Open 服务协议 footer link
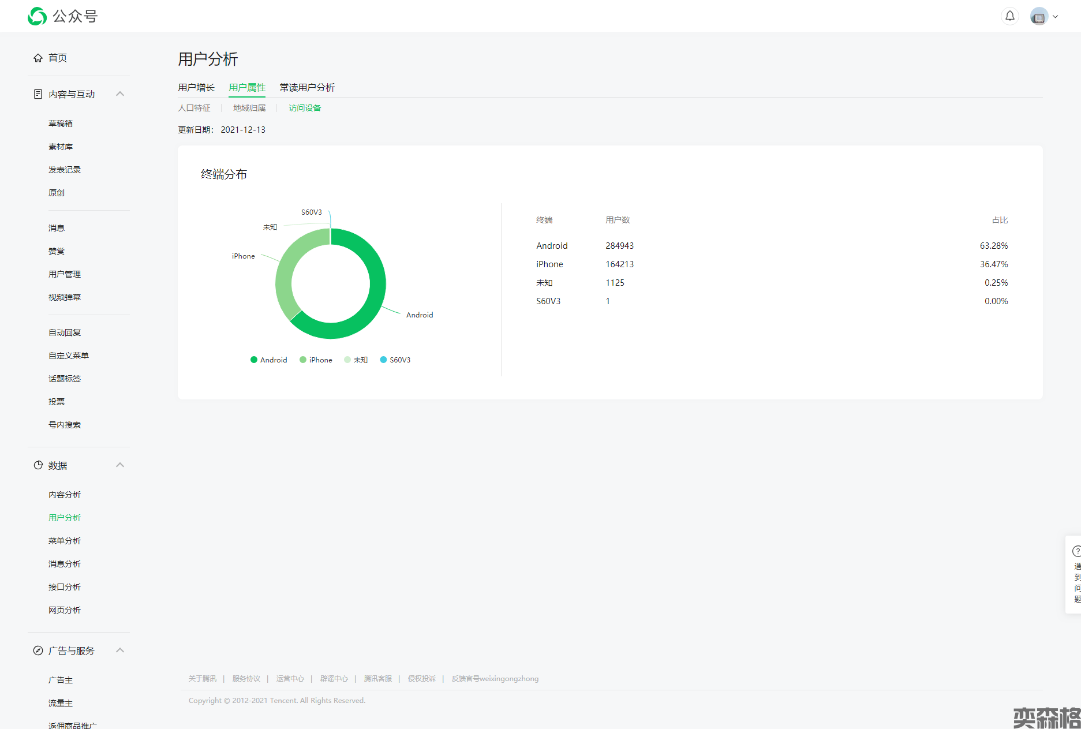Image resolution: width=1081 pixels, height=729 pixels. (x=246, y=678)
